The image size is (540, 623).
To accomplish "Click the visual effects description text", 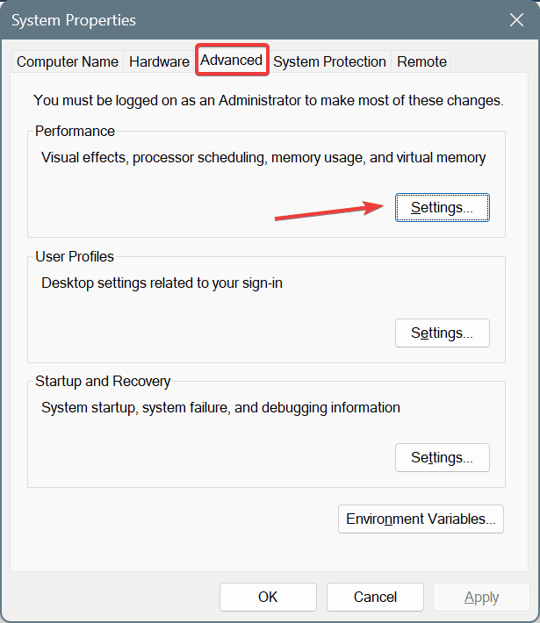I will tap(263, 158).
